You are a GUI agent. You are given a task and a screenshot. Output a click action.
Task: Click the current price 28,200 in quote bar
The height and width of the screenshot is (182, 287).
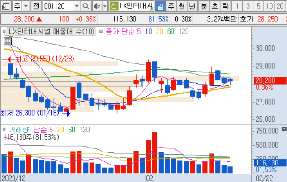coord(24,19)
